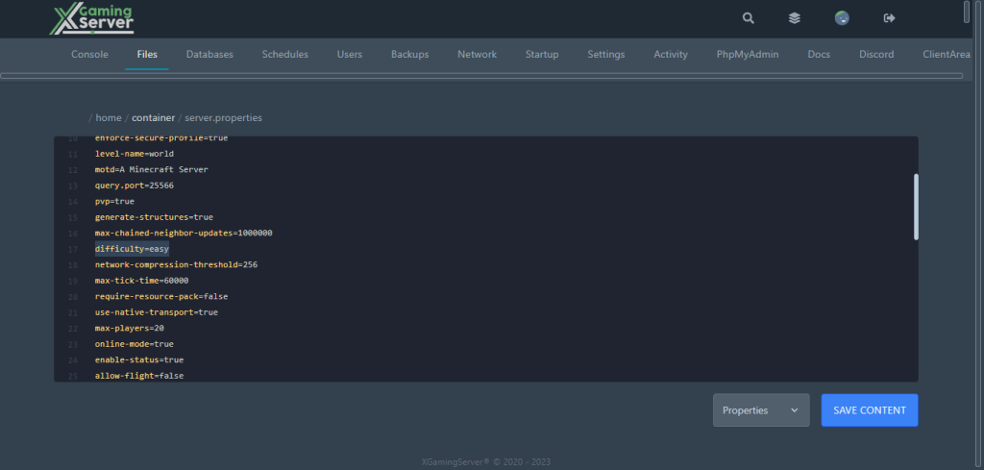Open the Docs tab
The height and width of the screenshot is (470, 984).
(819, 55)
